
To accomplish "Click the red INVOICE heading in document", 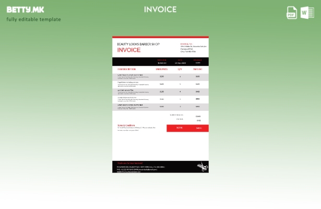I will 129,50.
